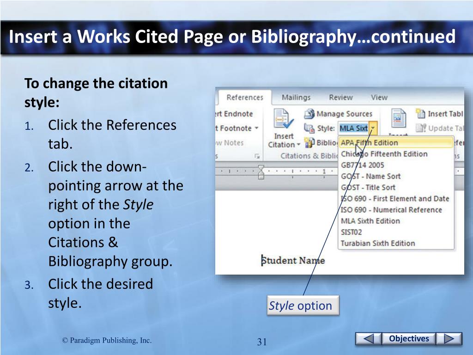Click the Style icon in Citations group
Viewport: 473px width, 355px height.
tap(309, 129)
